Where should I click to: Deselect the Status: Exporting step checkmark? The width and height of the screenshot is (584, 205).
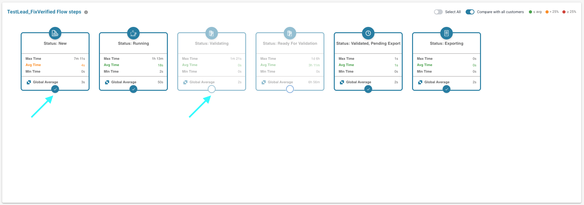[447, 89]
